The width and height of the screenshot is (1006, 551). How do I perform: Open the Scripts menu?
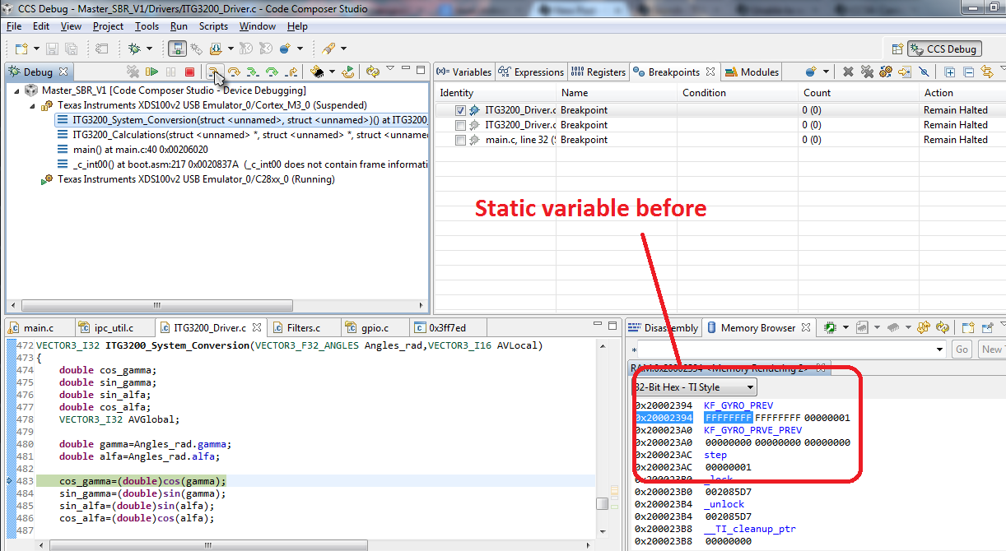(213, 25)
